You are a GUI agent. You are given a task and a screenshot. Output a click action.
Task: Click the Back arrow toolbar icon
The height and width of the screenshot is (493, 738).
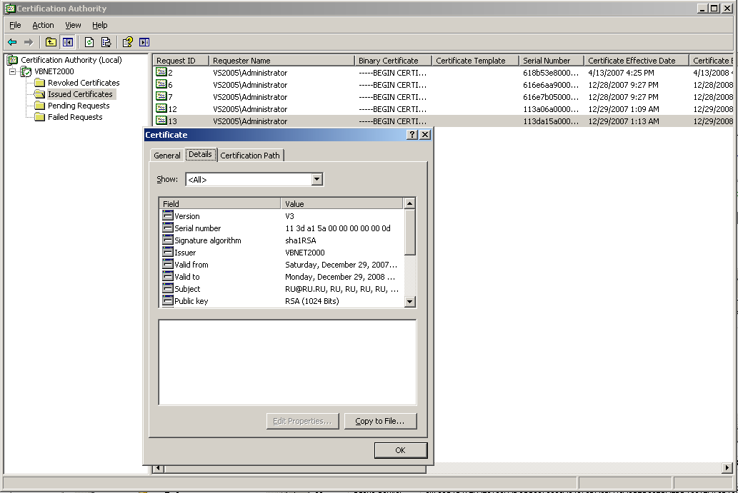pyautogui.click(x=12, y=42)
